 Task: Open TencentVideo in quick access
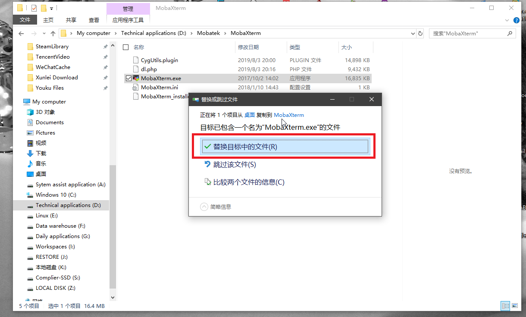click(x=53, y=56)
